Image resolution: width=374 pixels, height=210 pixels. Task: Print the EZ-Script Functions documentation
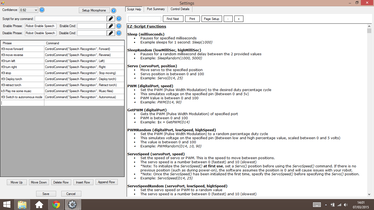coord(192,19)
